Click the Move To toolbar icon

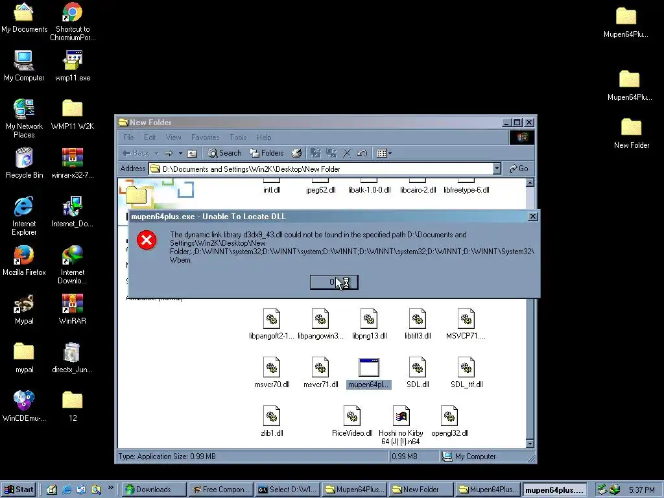(x=316, y=153)
